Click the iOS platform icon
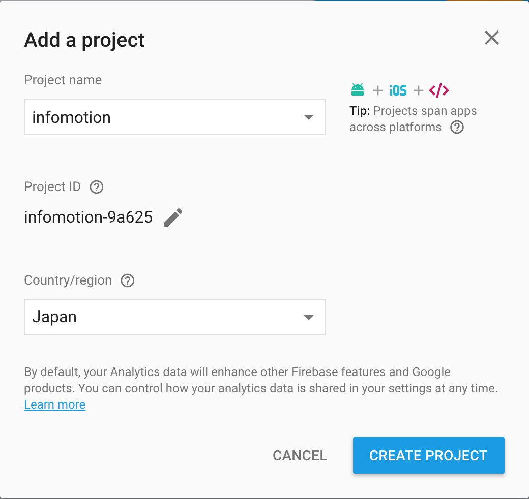Image resolution: width=529 pixels, height=499 pixels. click(397, 89)
